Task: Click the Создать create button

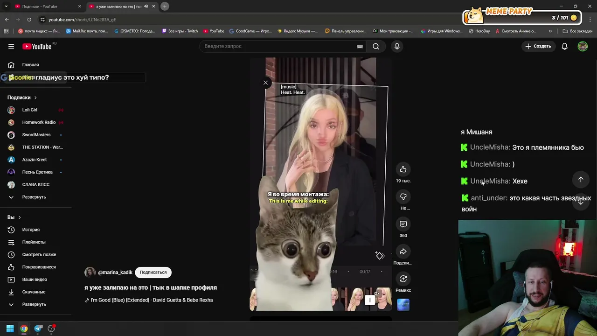Action: click(x=538, y=46)
